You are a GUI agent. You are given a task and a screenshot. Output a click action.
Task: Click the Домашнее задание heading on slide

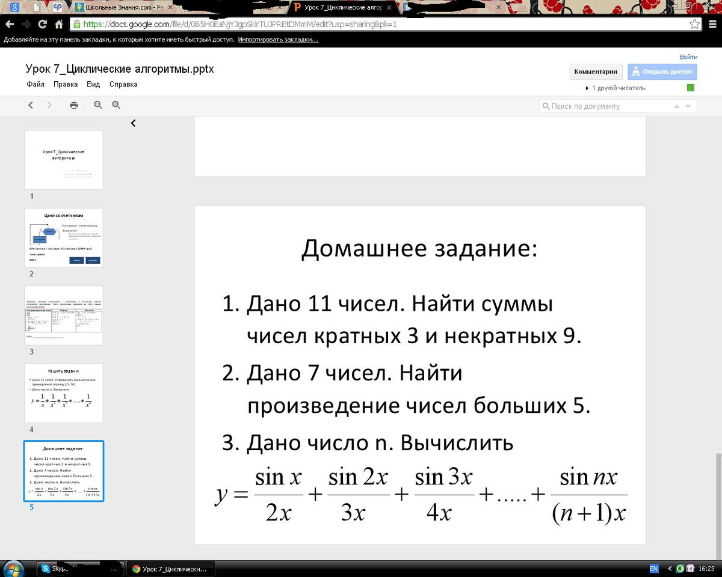[419, 248]
